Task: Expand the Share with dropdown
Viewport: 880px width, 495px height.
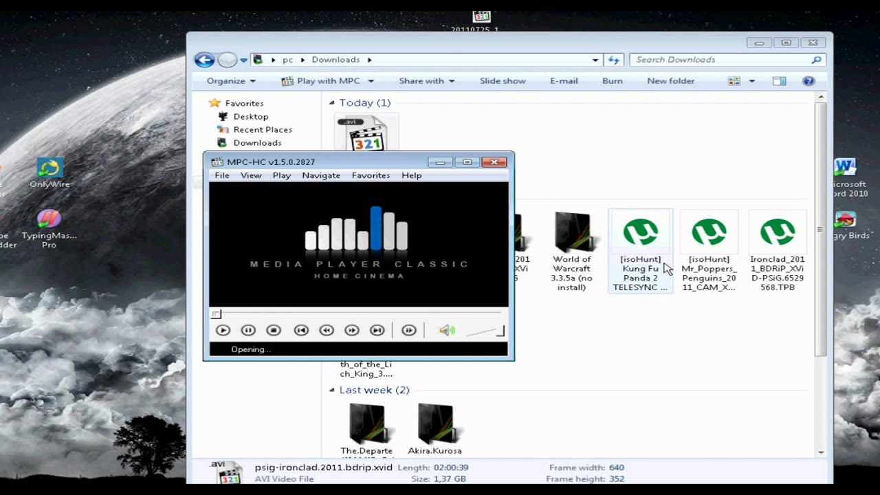Action: (x=426, y=81)
